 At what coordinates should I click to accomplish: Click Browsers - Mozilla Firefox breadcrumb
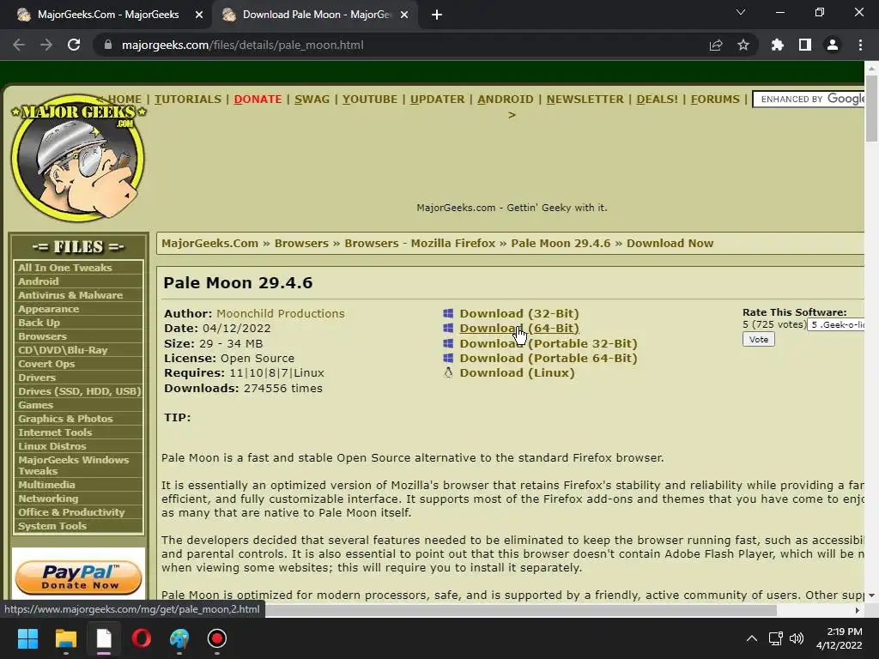[x=419, y=243]
